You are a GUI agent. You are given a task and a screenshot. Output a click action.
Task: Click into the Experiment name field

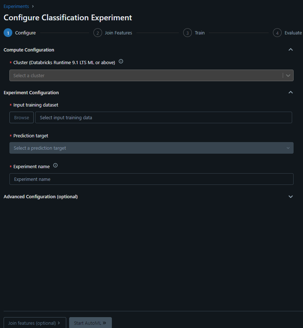[151, 179]
